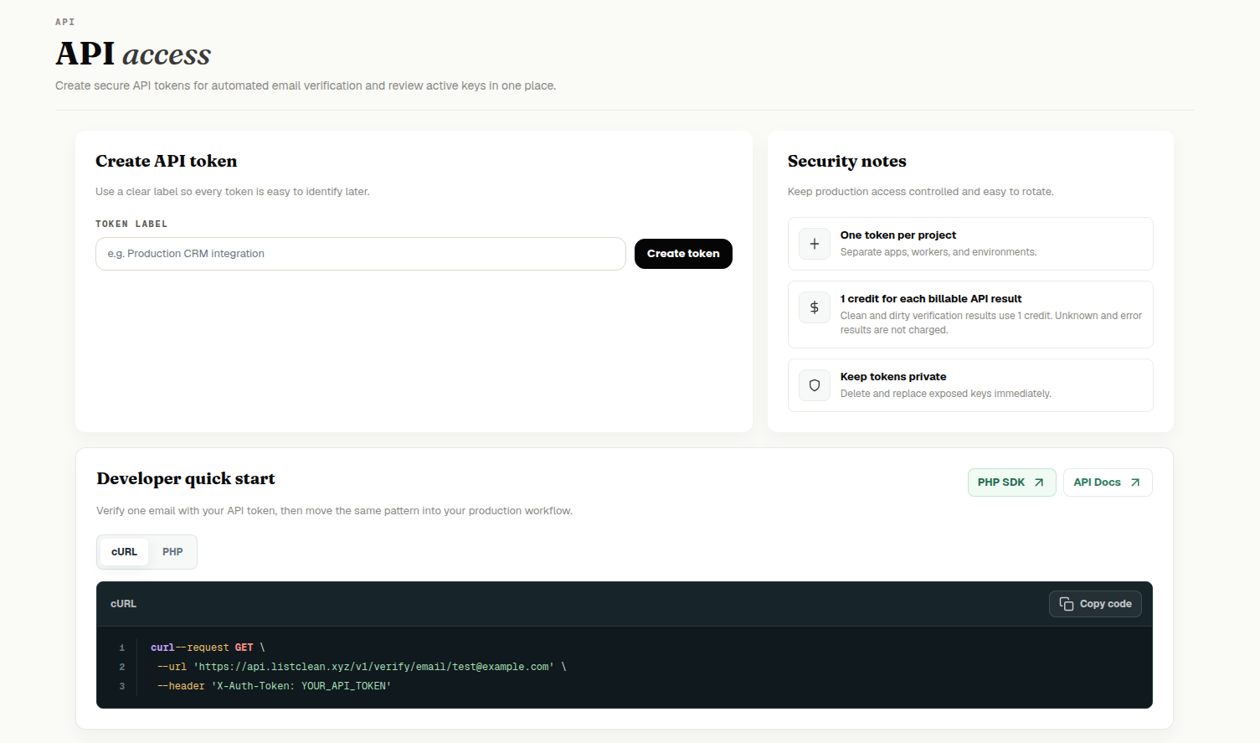Click Copy code on the cURL snippet
The width and height of the screenshot is (1260, 743).
[x=1095, y=604]
